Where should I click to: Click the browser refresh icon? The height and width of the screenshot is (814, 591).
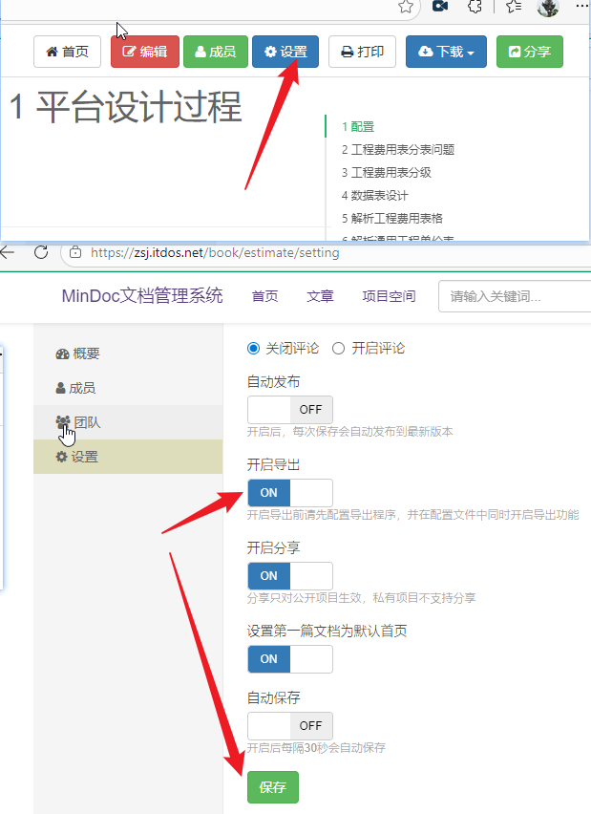pyautogui.click(x=40, y=252)
